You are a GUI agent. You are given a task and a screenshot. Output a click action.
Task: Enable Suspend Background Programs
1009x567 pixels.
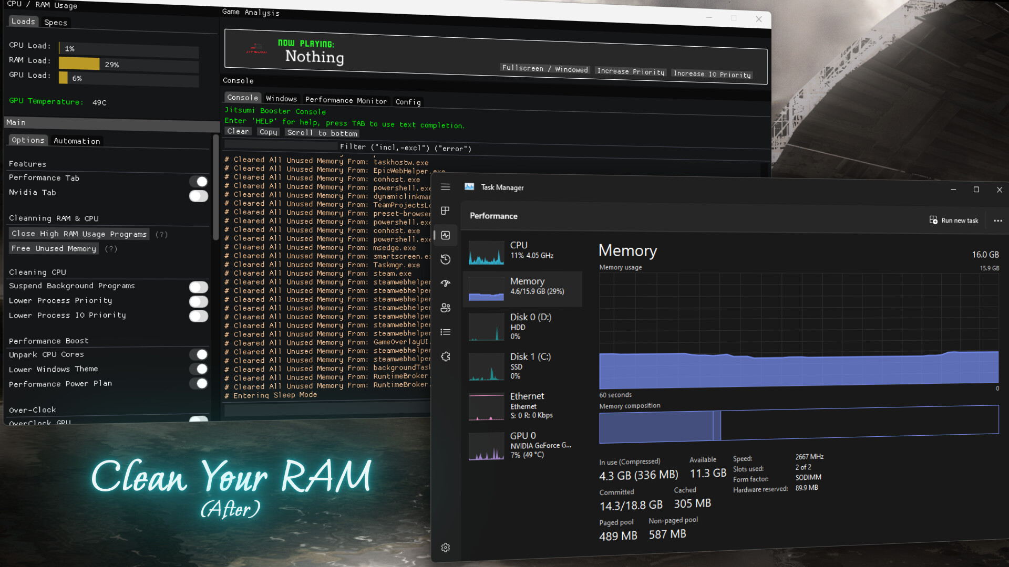(x=199, y=287)
